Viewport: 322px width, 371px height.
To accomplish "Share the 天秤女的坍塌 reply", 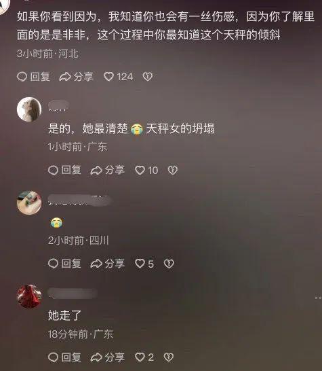I will pyautogui.click(x=107, y=170).
